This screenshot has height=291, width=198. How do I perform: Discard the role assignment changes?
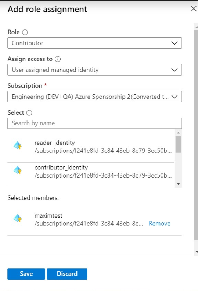click(67, 274)
